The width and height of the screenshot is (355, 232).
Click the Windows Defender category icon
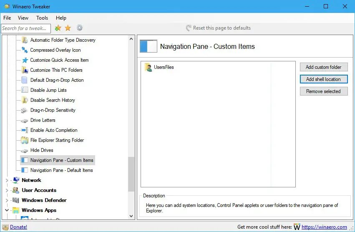[15, 200]
